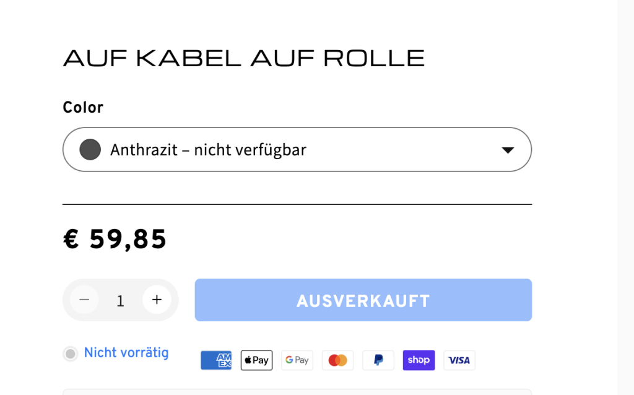Viewport: 634px width, 395px height.
Task: Decrease quantity with the minus button
Action: pos(84,300)
